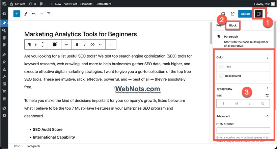Open the text alignment options
277x149 pixels.
[66, 44]
